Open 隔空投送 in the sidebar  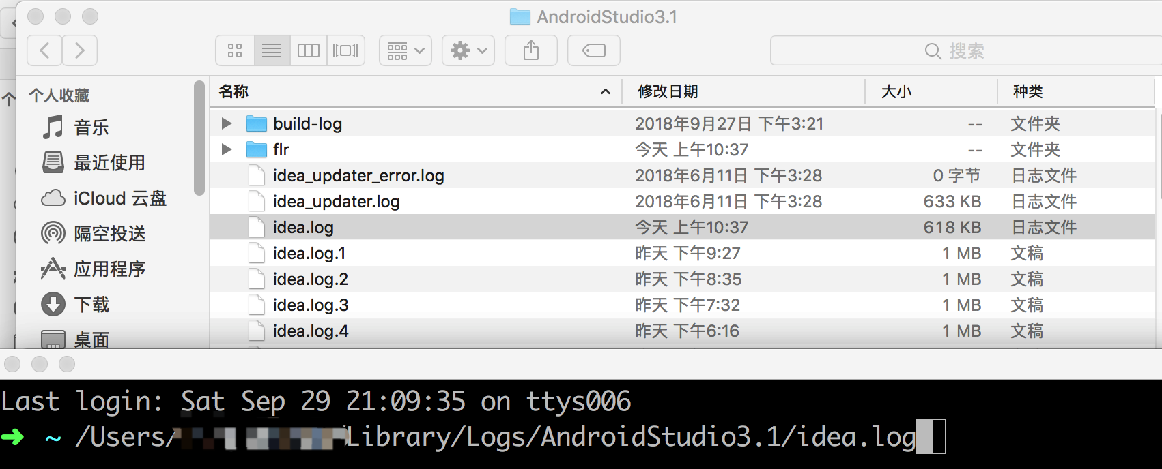click(93, 233)
